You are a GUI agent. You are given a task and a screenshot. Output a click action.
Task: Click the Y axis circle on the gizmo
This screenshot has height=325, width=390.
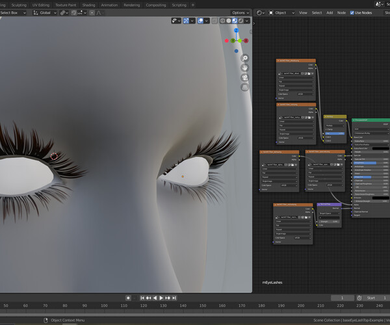tap(233, 40)
